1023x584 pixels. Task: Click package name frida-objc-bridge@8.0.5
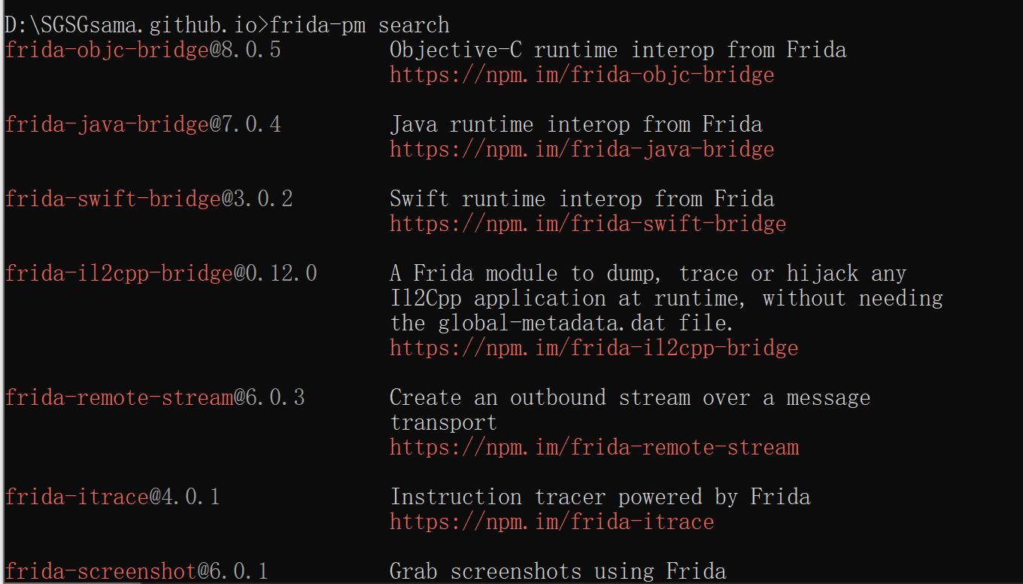tap(143, 50)
